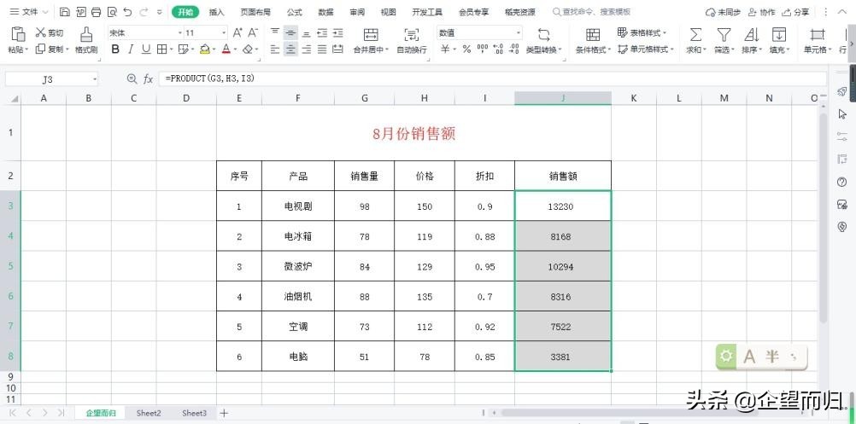The height and width of the screenshot is (424, 856).
Task: Click the AutoSum (求和) sigma icon
Action: point(695,34)
